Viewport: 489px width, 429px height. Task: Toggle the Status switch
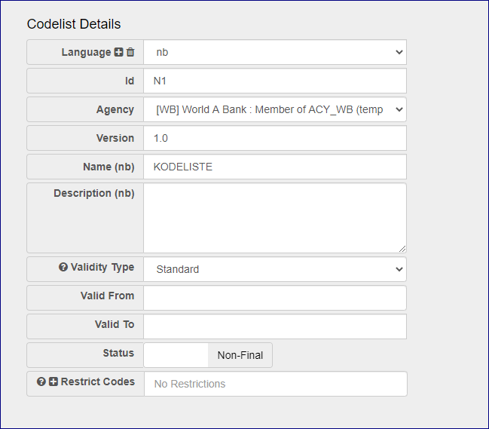(x=176, y=355)
